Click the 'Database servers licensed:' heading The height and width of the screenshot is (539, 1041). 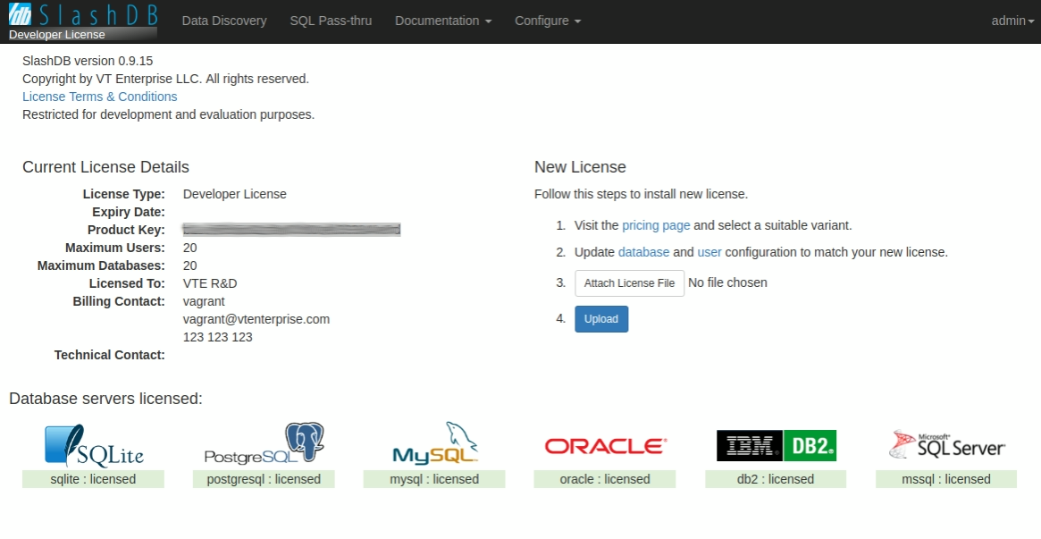pos(105,399)
